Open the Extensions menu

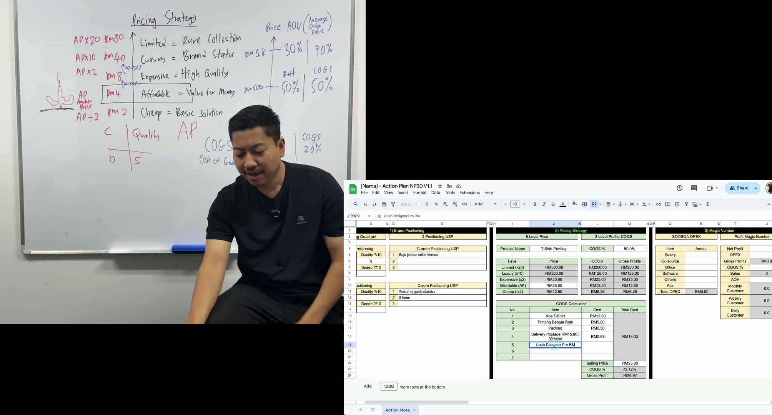click(x=469, y=193)
